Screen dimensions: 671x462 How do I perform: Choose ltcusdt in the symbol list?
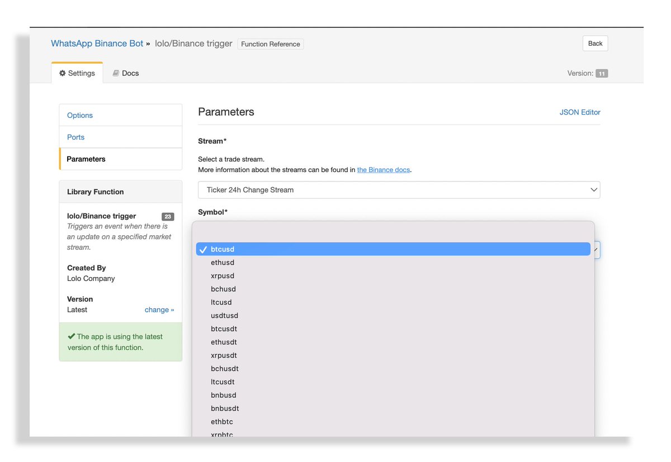393,382
